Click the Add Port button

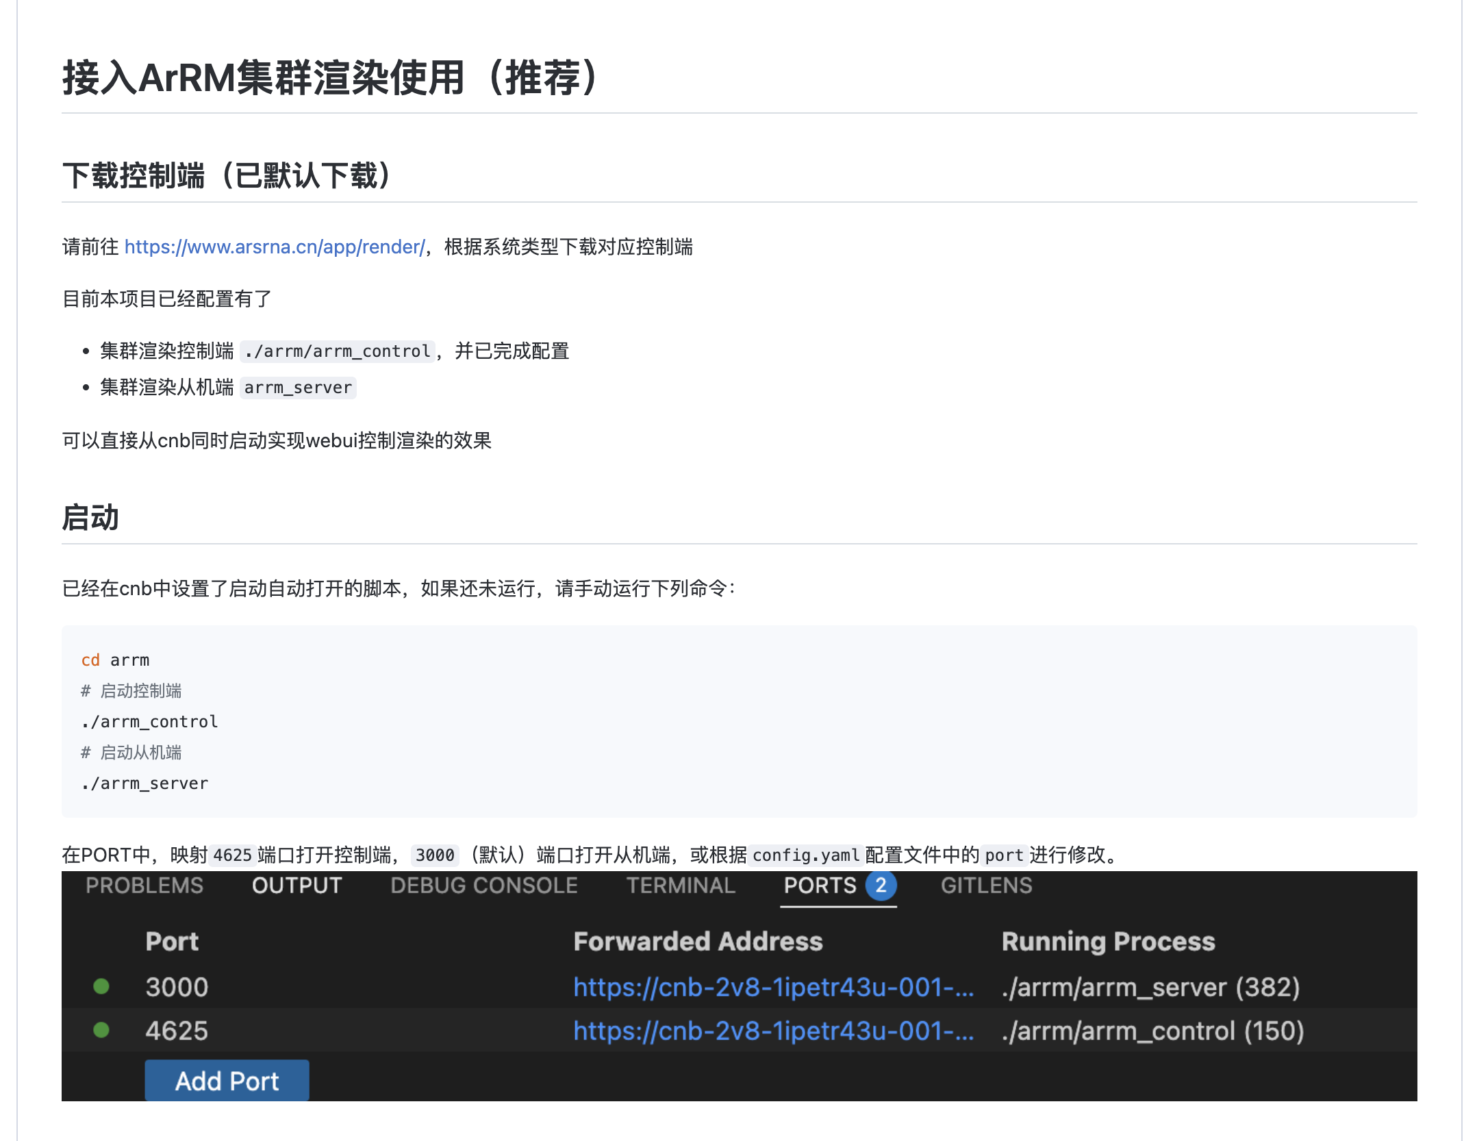point(226,1081)
